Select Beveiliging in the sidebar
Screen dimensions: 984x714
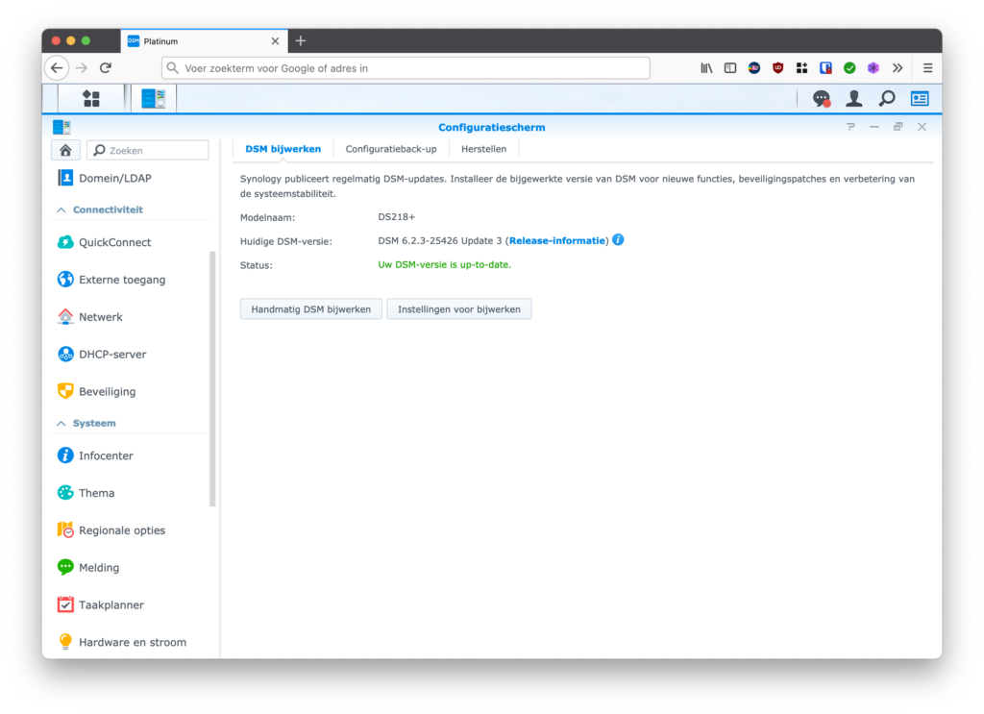tap(107, 391)
